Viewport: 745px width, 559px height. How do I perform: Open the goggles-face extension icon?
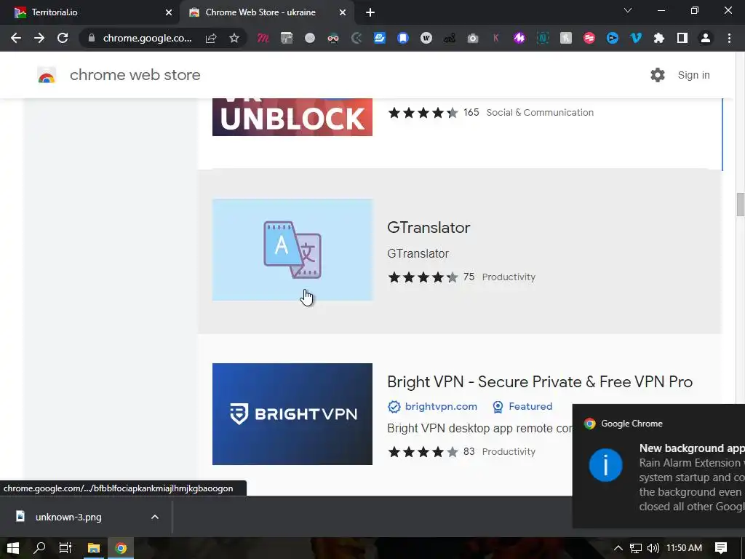click(x=333, y=38)
